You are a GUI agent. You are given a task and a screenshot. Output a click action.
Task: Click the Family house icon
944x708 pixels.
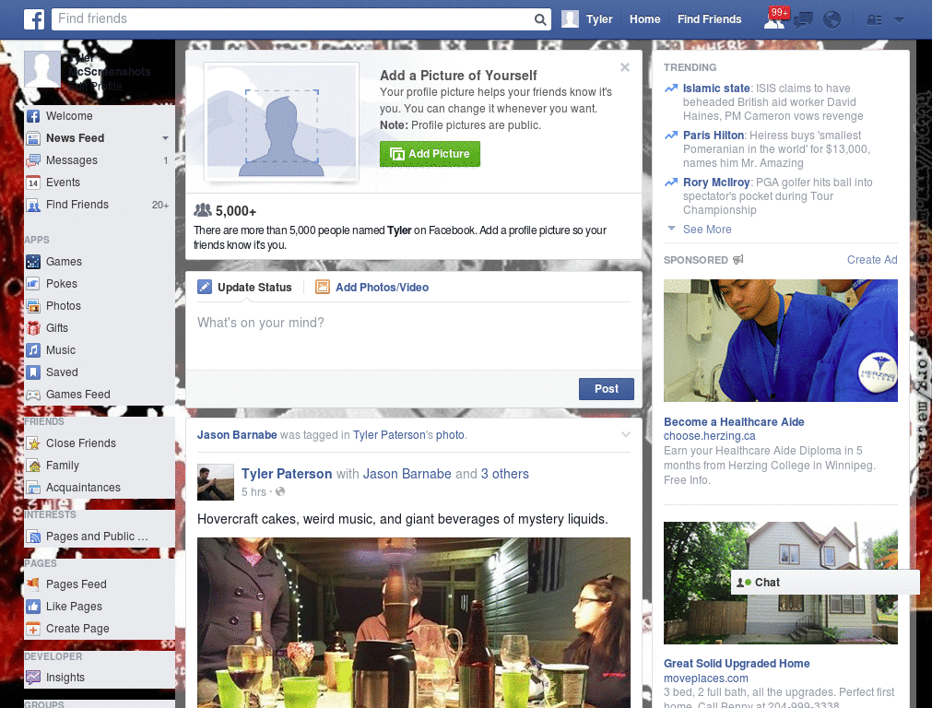coord(33,466)
